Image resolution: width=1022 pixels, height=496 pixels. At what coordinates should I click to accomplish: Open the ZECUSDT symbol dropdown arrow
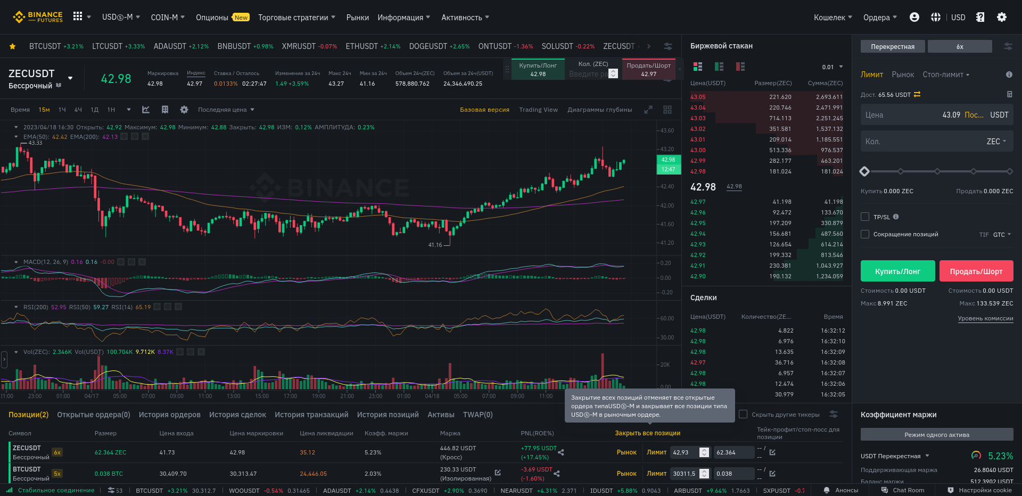point(70,78)
